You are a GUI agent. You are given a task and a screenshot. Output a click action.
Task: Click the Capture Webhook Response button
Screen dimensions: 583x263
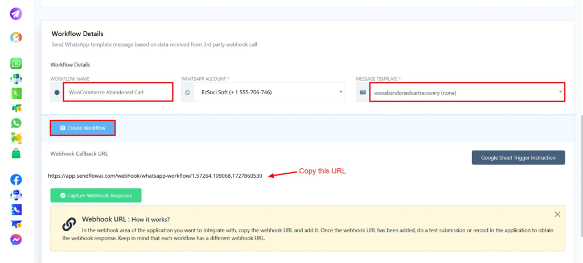96,195
